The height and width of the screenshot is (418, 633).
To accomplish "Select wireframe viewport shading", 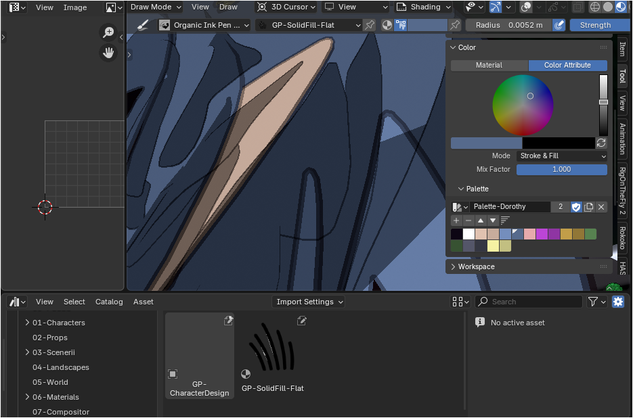I will [x=595, y=7].
